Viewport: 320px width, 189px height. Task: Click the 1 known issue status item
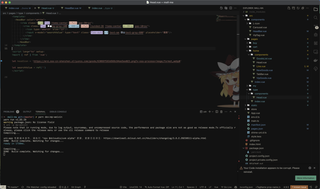coord(300,187)
